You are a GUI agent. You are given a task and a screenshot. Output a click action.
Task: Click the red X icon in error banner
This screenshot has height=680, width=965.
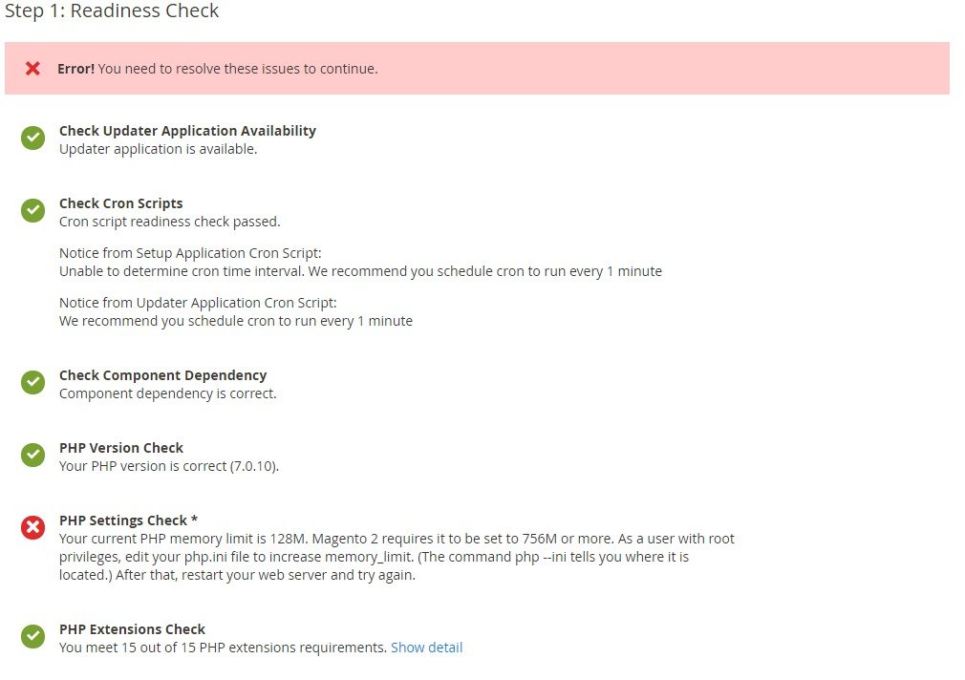pos(32,69)
